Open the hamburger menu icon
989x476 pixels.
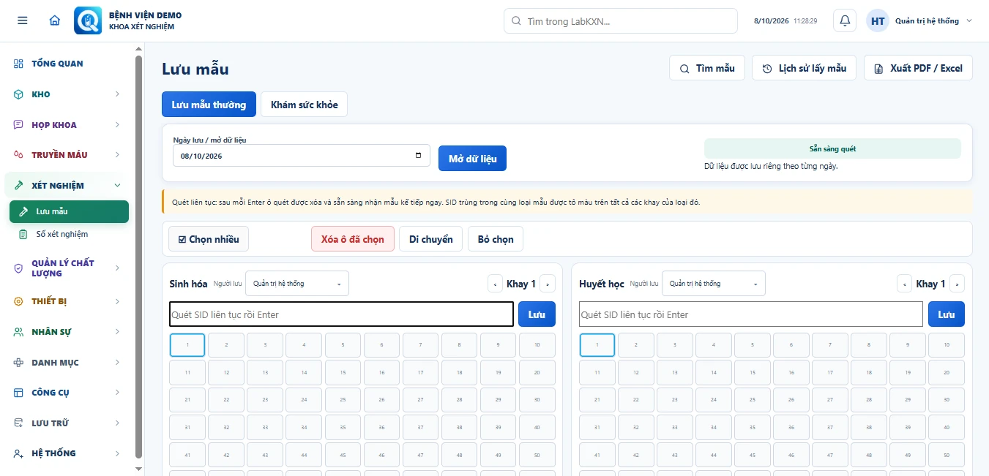tap(22, 20)
